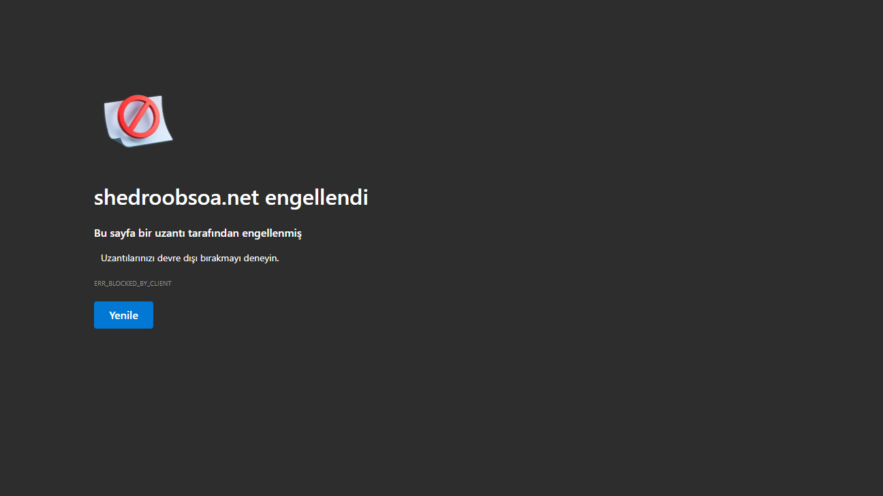Click the ERR_BLOCKED_BY_CLIENT error code
Image resolution: width=883 pixels, height=496 pixels.
click(x=133, y=283)
